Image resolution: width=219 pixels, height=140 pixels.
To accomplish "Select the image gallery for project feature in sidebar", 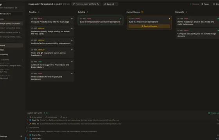I will tap(11, 23).
